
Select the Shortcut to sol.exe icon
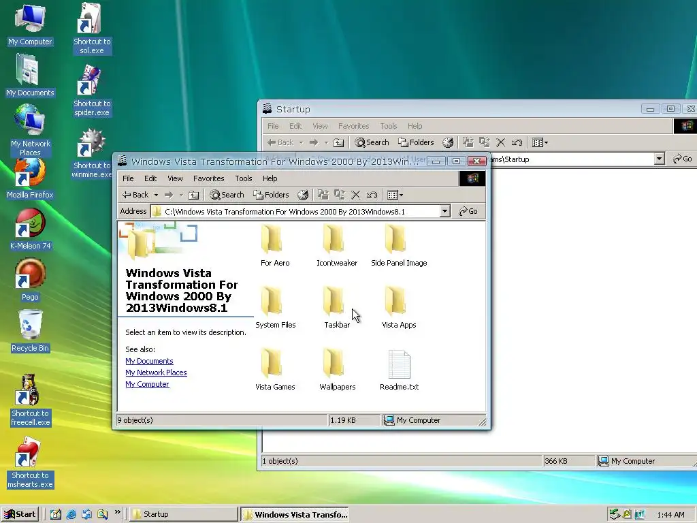coord(92,29)
